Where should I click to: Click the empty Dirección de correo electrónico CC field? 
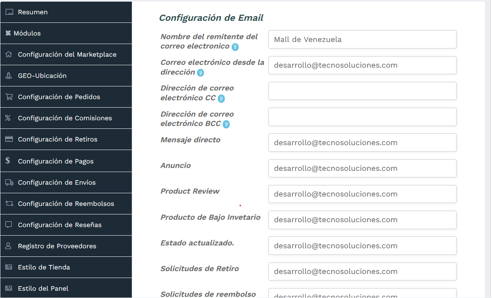pyautogui.click(x=362, y=91)
